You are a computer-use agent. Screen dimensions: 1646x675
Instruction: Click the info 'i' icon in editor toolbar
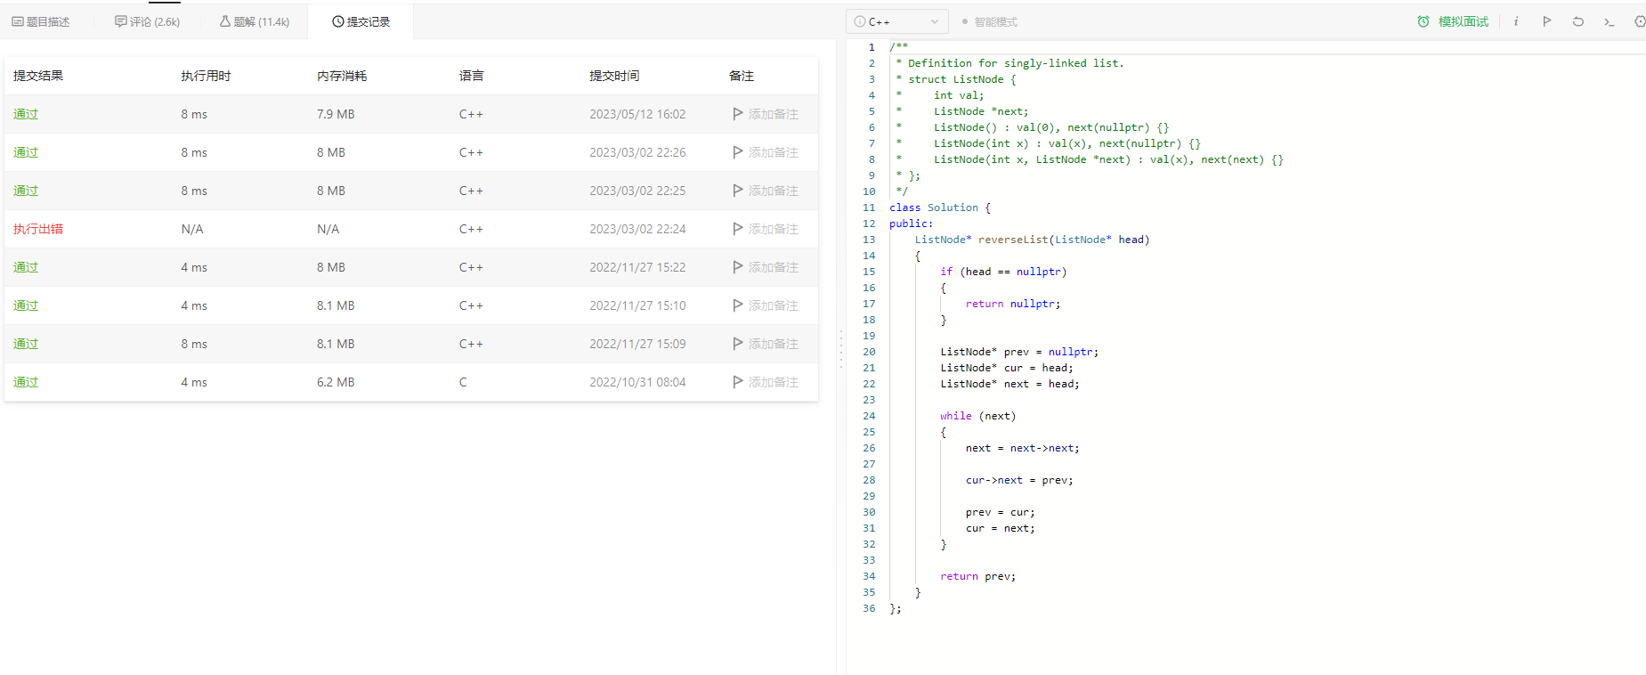[1516, 21]
